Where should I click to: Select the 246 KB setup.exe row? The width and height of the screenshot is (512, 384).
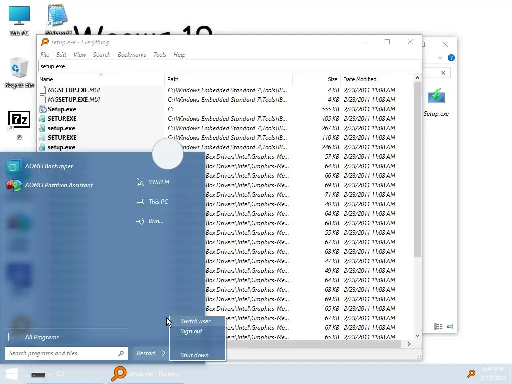(x=226, y=147)
